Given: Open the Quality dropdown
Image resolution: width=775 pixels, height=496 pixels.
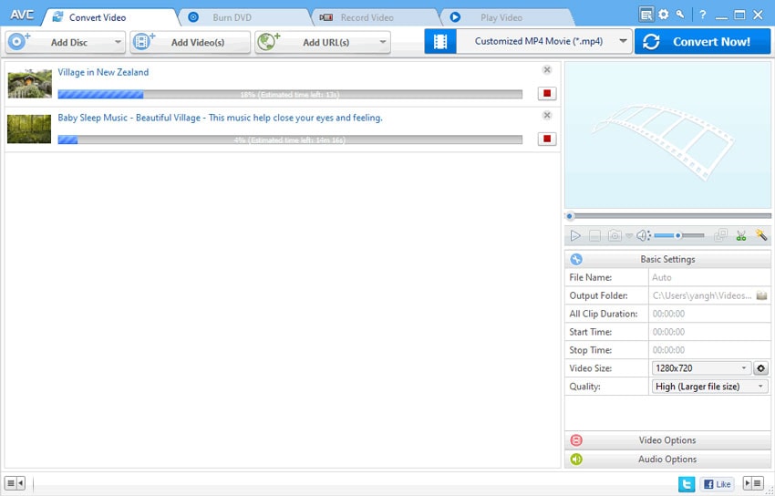Looking at the screenshot, I should 709,387.
